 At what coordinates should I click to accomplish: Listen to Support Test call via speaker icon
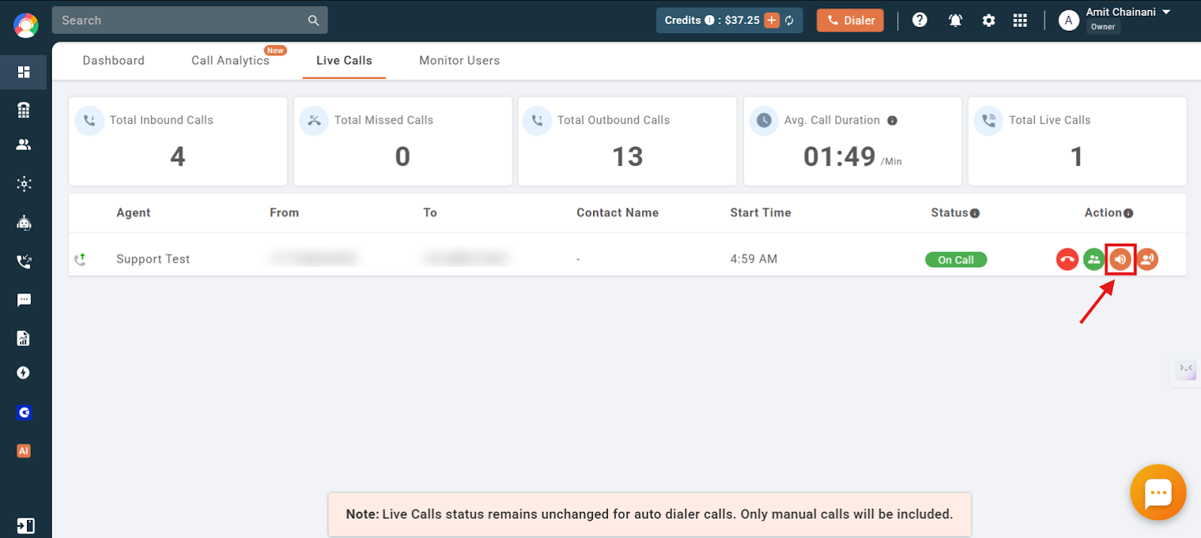coord(1121,260)
